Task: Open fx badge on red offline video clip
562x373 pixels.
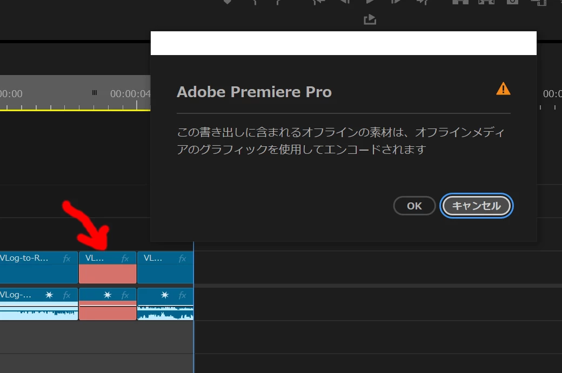Action: (125, 259)
